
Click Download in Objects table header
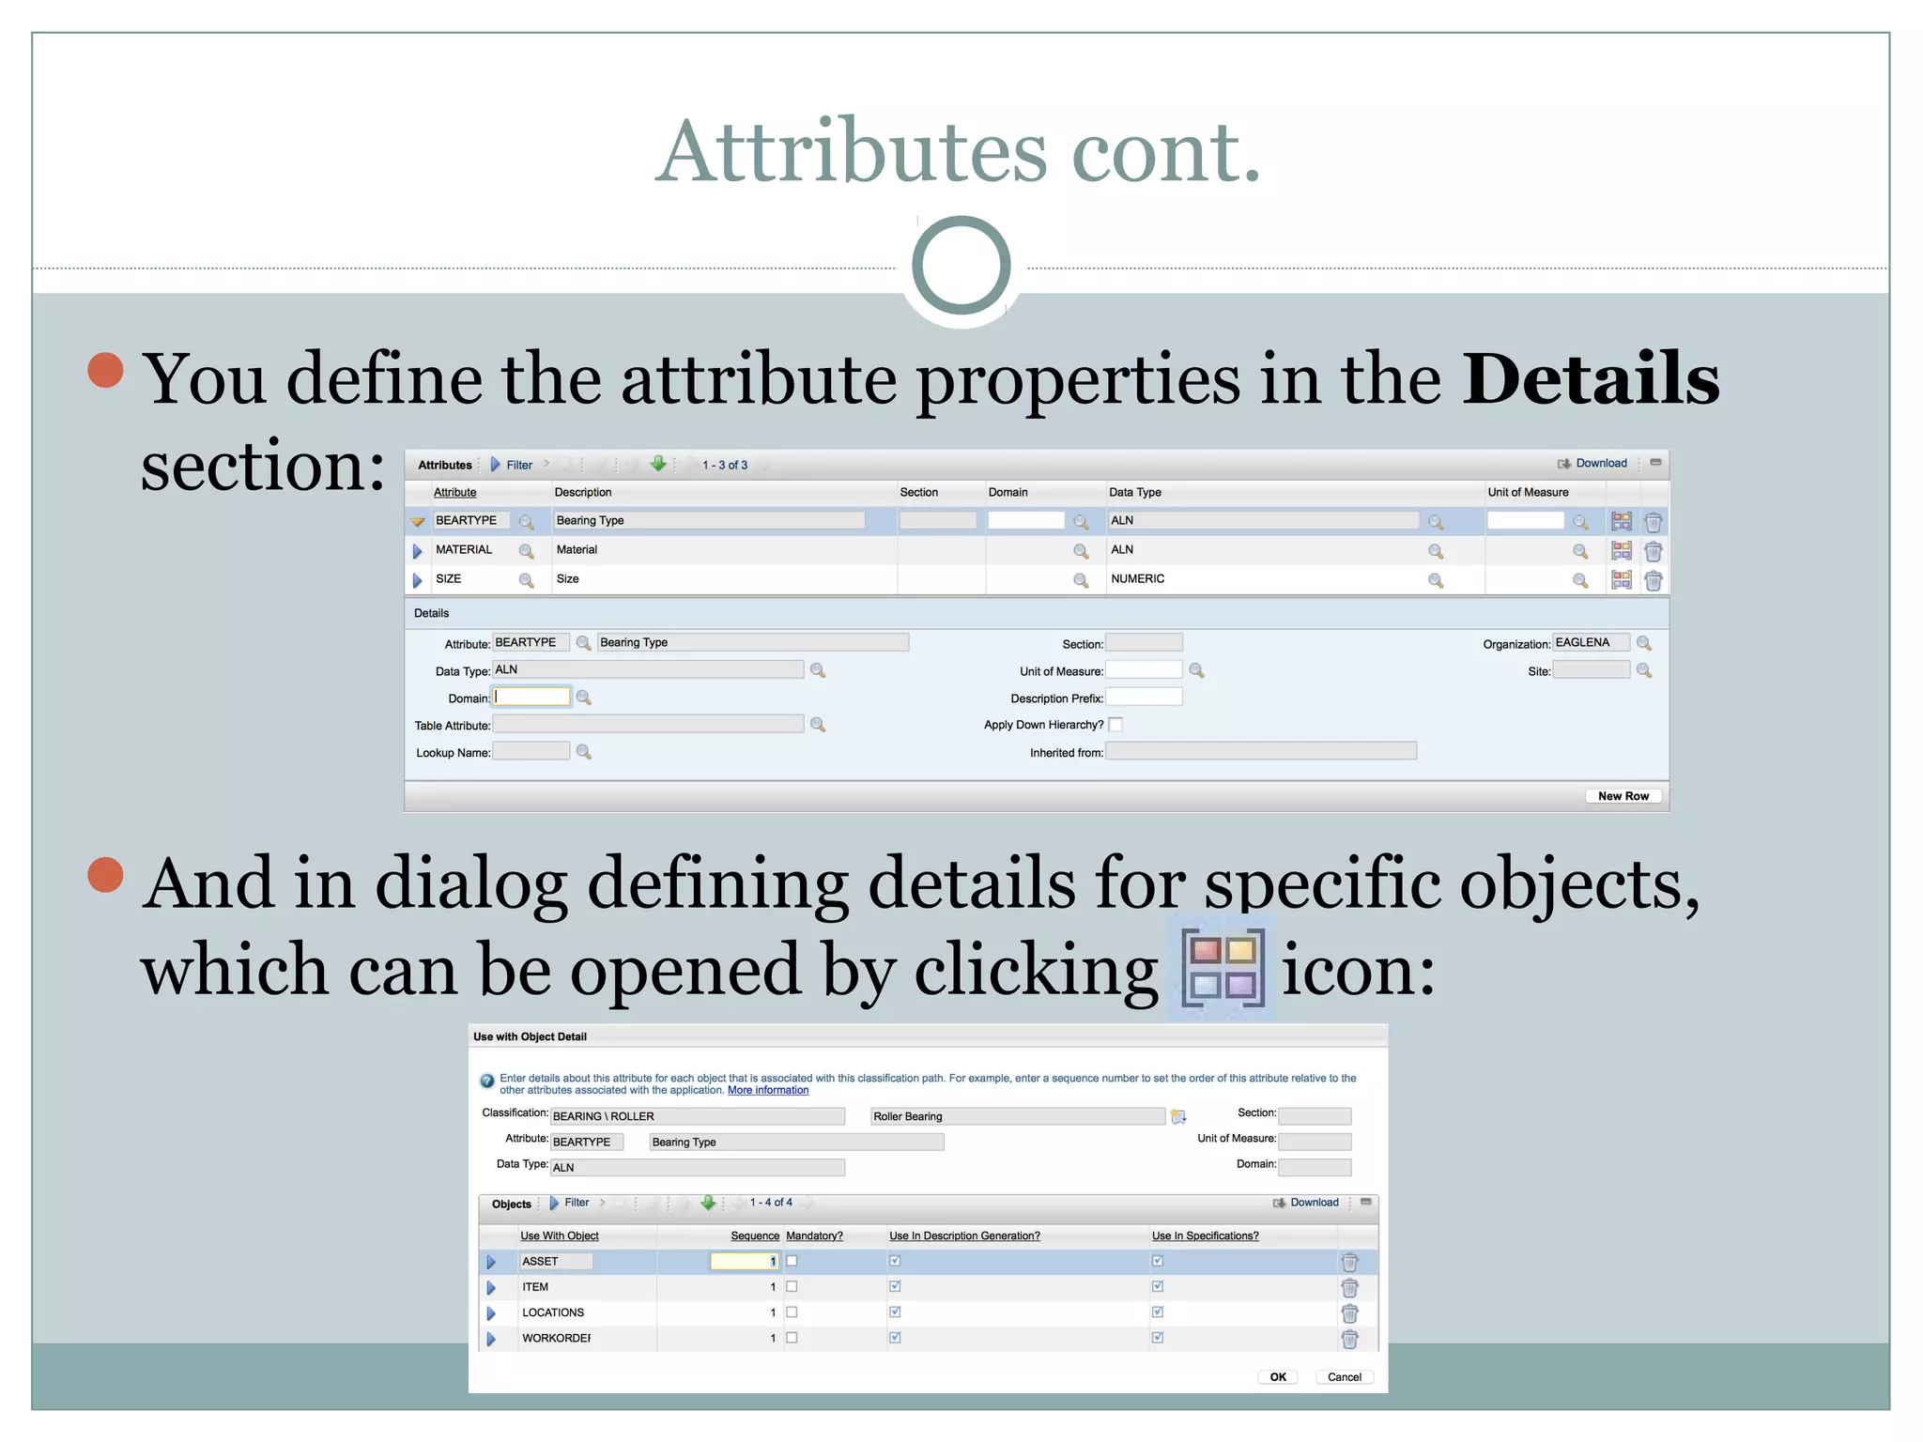[1306, 1203]
